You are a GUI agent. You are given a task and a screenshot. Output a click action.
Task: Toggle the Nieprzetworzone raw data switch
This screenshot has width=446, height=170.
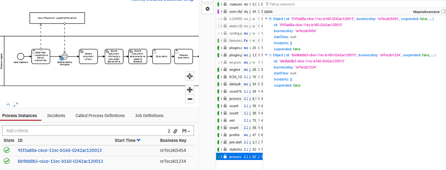coord(443,12)
